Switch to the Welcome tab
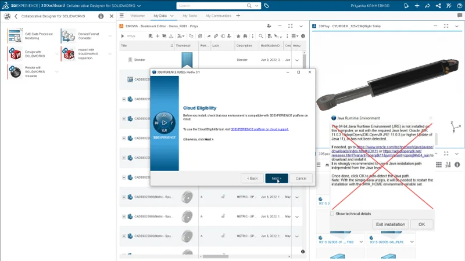The width and height of the screenshot is (465, 261). pos(138,16)
